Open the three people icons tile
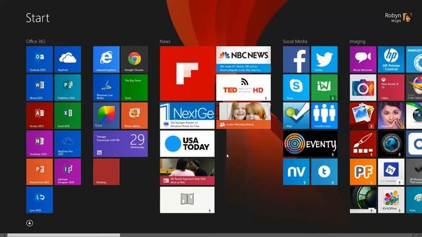Screen dimensions: 422x237 pyautogui.click(x=324, y=116)
